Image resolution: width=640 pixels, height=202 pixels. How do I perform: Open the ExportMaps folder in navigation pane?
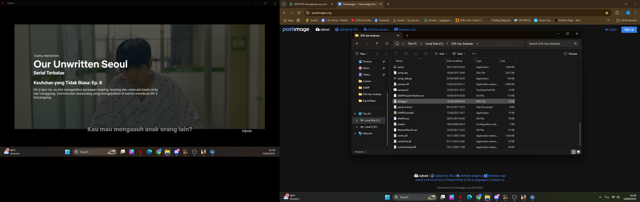(370, 100)
